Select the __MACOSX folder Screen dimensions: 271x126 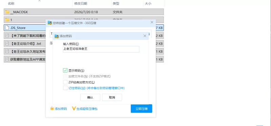click(84, 12)
